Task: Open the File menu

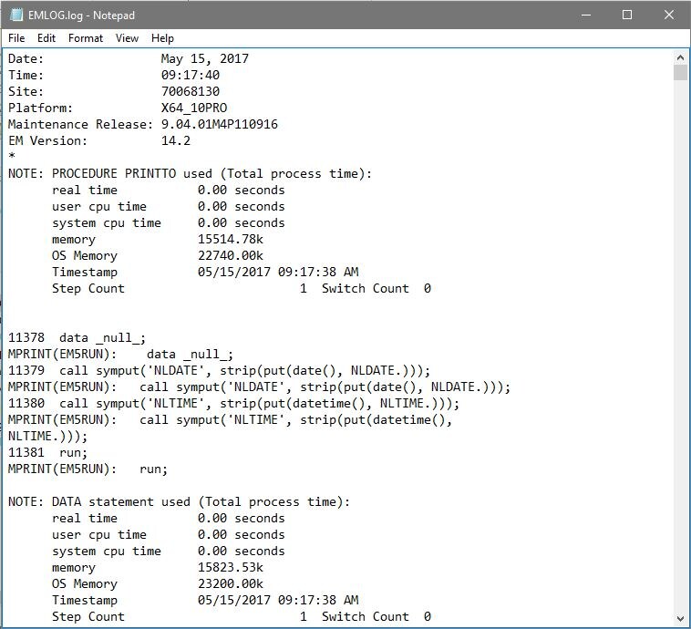Action: tap(17, 38)
